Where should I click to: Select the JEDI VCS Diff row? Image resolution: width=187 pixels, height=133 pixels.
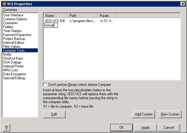[55, 21]
